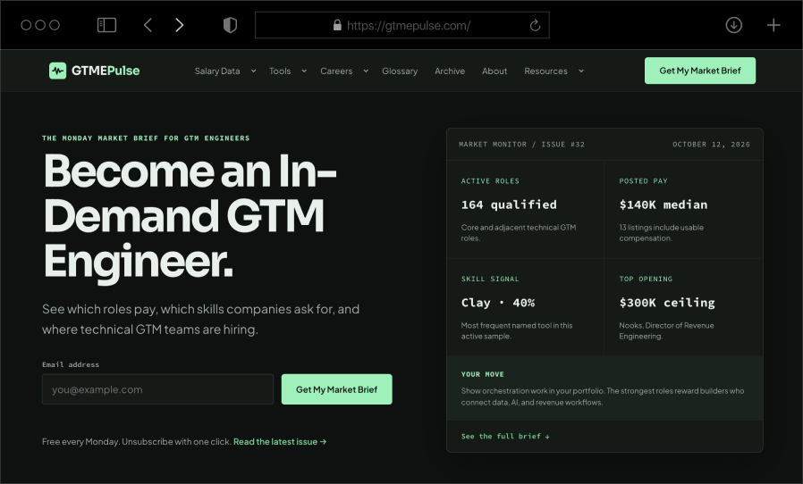Click the 'ACTIVE ROLES' label
The image size is (803, 484).
tap(490, 181)
